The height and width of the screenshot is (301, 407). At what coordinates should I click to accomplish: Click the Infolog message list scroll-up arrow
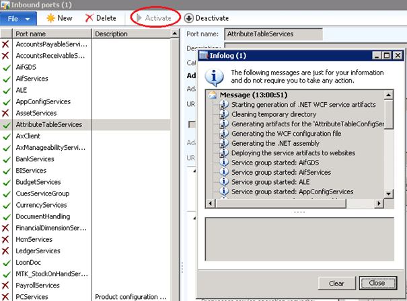389,95
